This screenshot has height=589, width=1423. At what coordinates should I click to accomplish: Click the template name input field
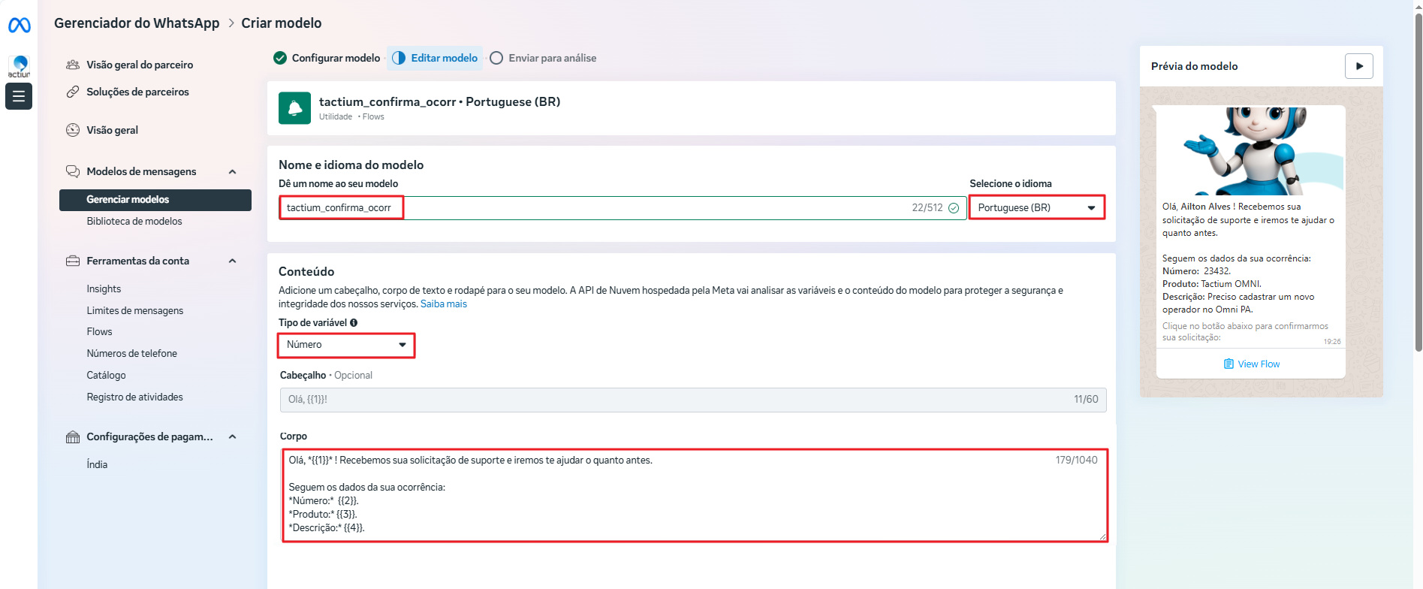[601, 208]
